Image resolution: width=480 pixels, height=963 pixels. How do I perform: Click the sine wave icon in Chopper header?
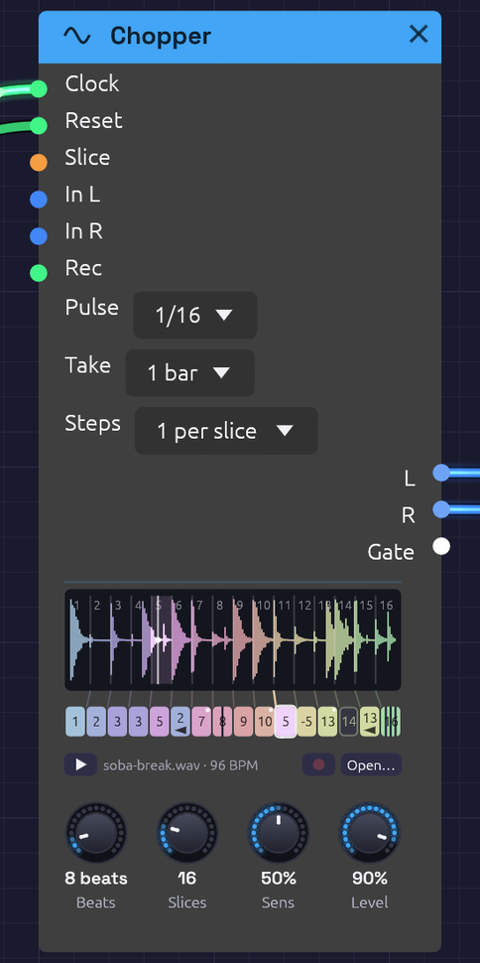(76, 36)
